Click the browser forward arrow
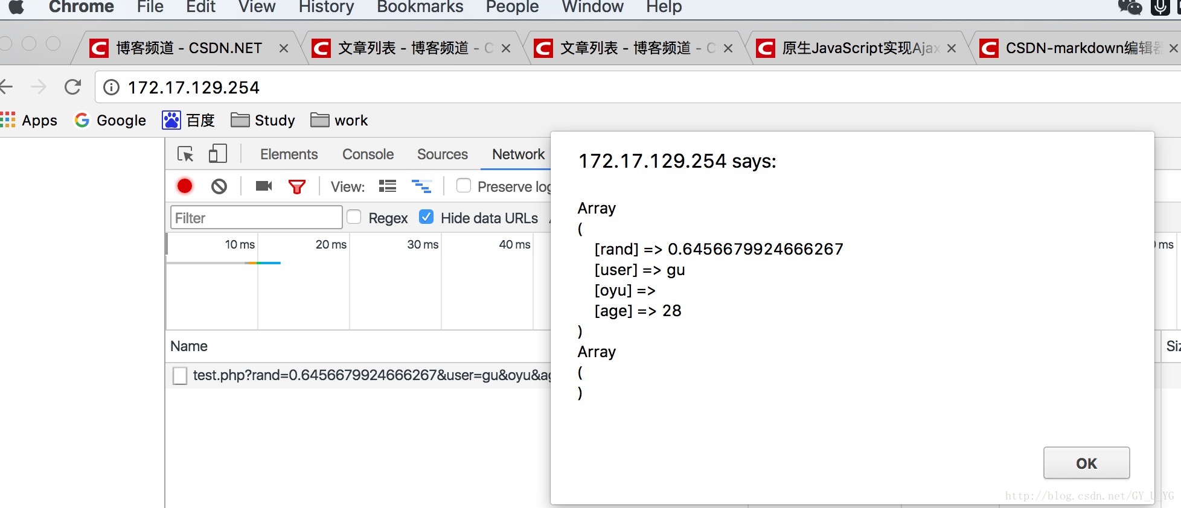The image size is (1181, 508). (x=39, y=87)
